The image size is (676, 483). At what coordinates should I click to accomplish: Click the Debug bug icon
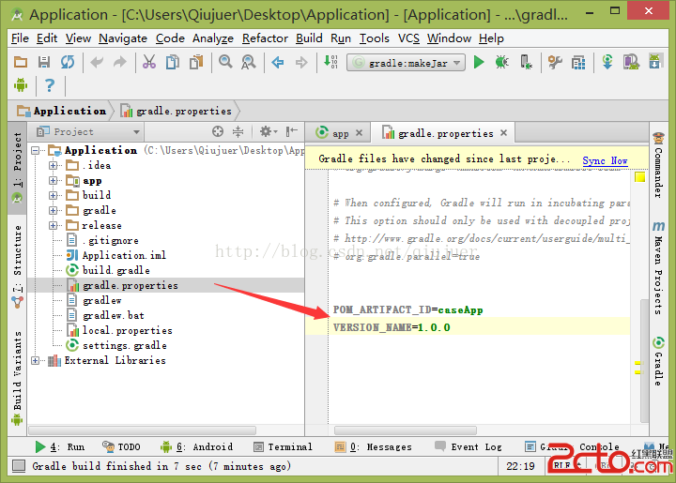[x=502, y=62]
